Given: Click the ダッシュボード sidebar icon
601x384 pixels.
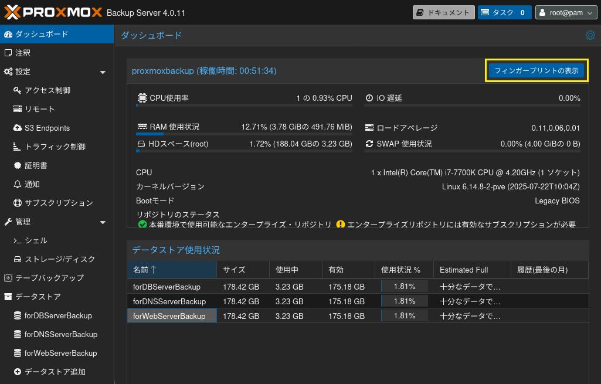Looking at the screenshot, I should tap(8, 34).
